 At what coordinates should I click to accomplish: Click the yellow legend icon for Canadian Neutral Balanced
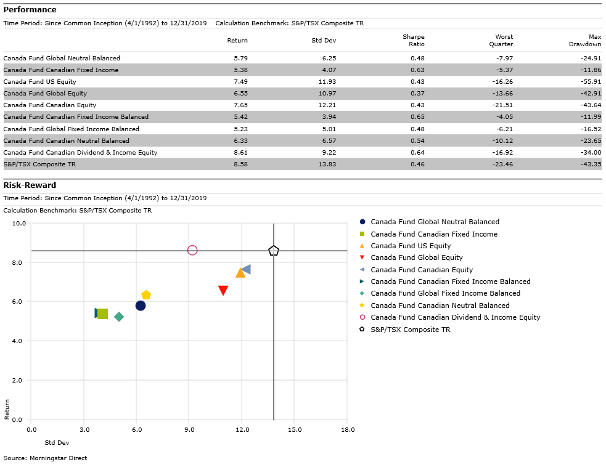362,306
